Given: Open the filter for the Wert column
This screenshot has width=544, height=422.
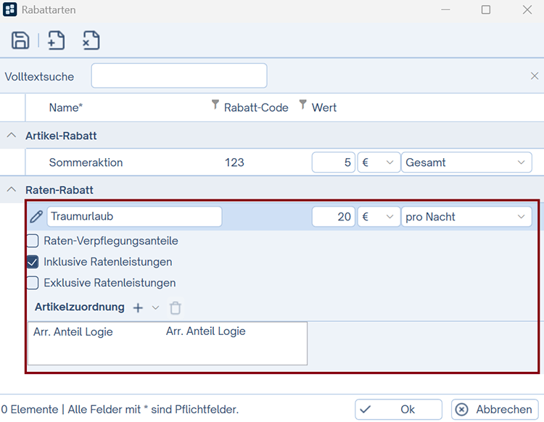Looking at the screenshot, I should (302, 106).
